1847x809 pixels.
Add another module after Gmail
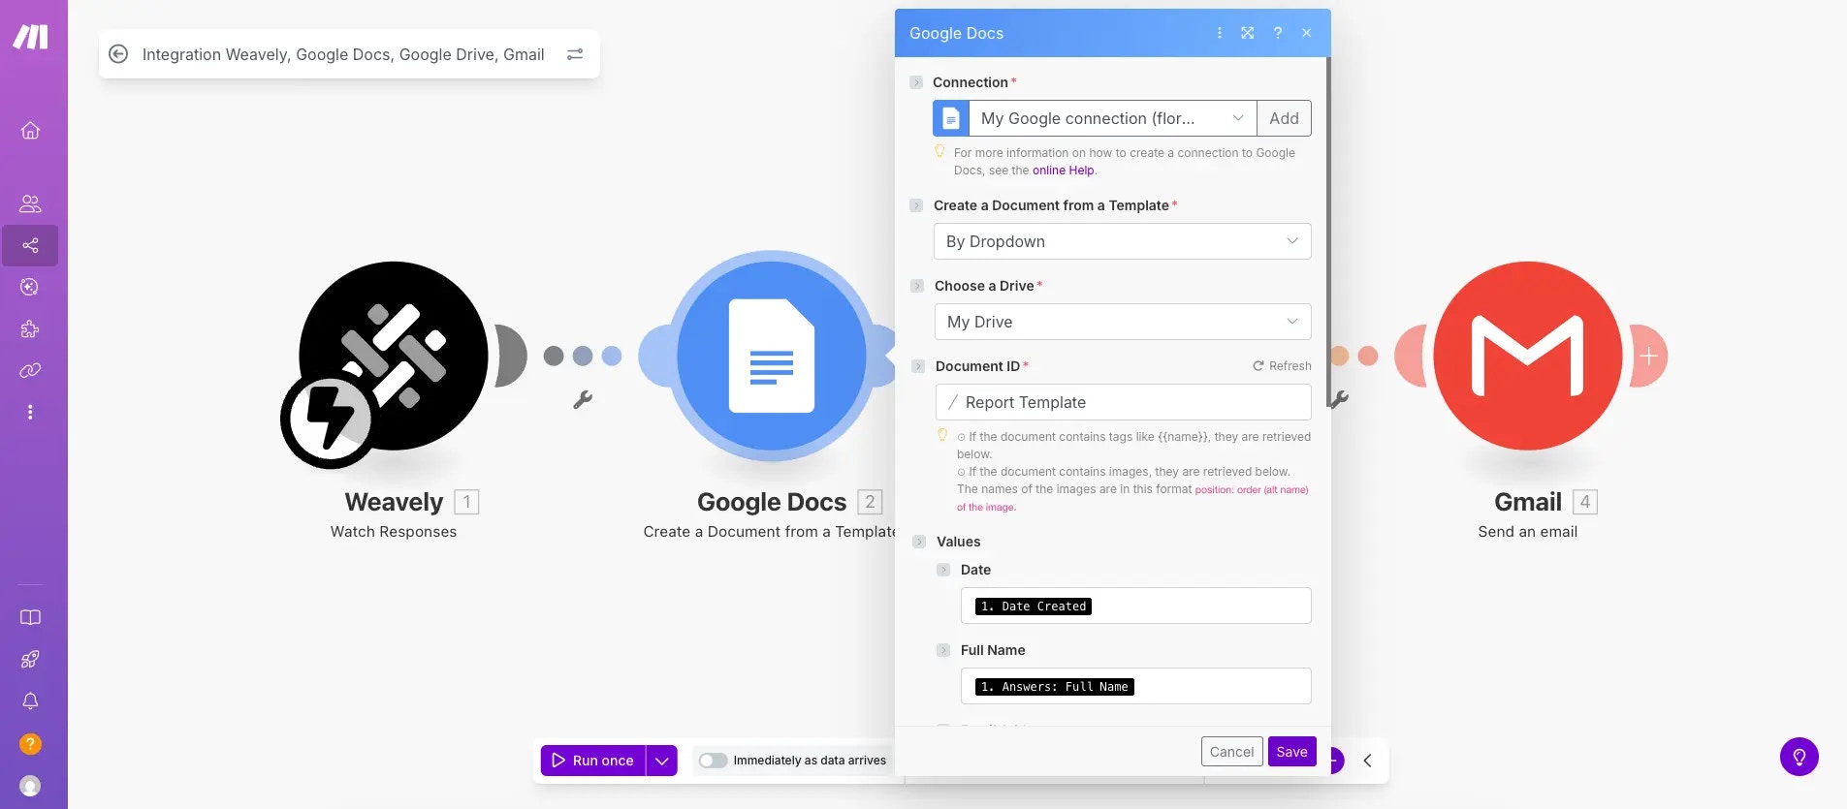pyautogui.click(x=1648, y=356)
